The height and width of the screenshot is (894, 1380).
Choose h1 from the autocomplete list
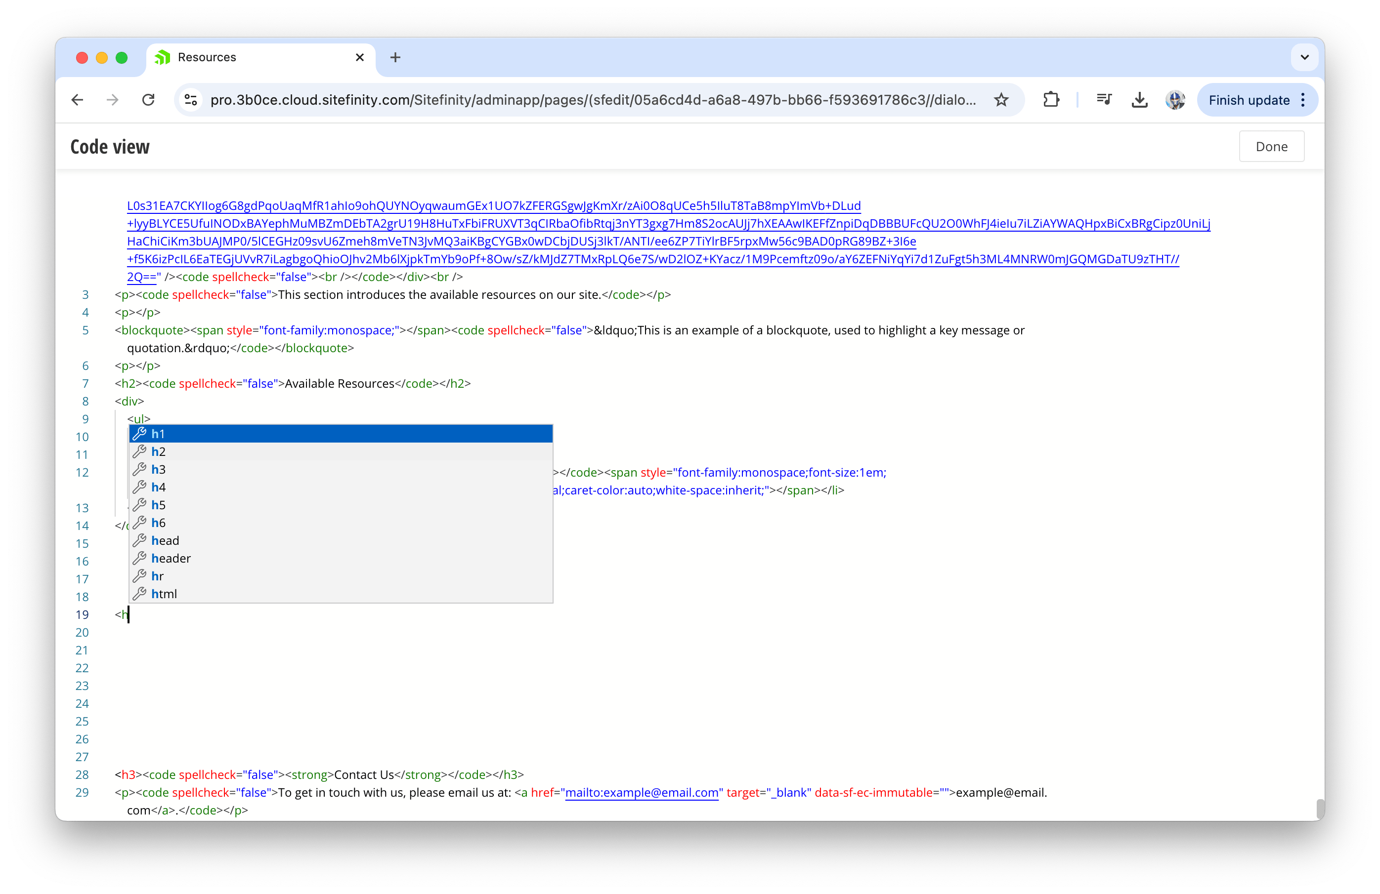tap(341, 433)
